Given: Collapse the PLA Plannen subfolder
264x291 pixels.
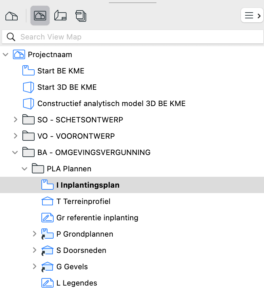Looking at the screenshot, I should coord(24,169).
